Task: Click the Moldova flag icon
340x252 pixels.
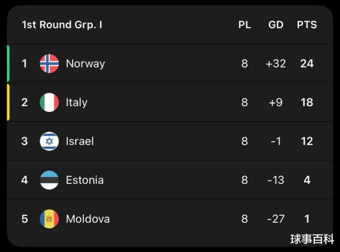Action: click(x=49, y=219)
